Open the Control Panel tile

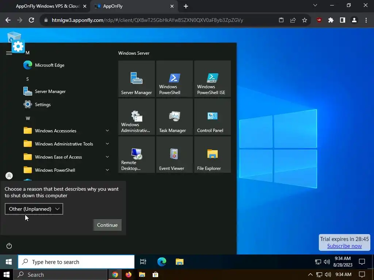pyautogui.click(x=213, y=117)
